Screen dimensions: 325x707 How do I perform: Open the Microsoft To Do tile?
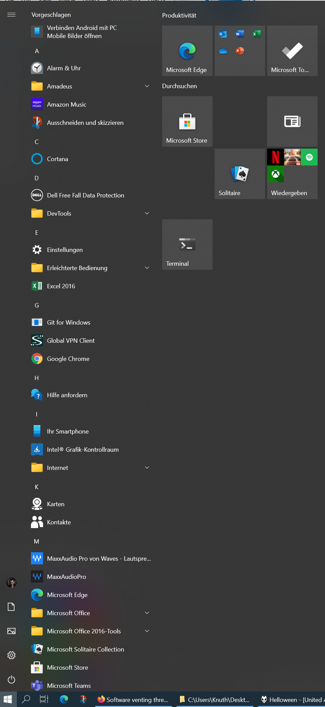pyautogui.click(x=292, y=51)
